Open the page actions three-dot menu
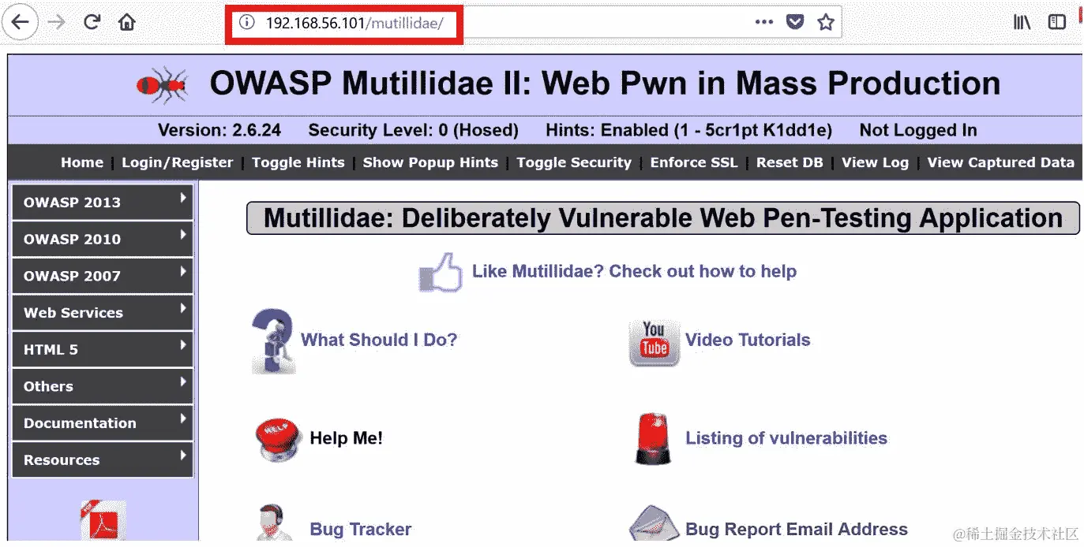This screenshot has height=547, width=1084. 763,22
